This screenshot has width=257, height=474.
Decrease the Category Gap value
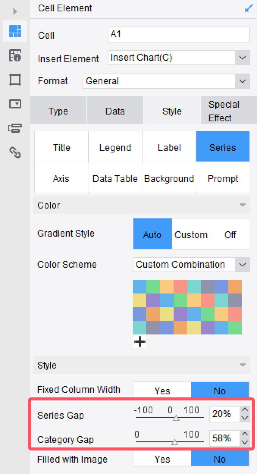(245, 442)
